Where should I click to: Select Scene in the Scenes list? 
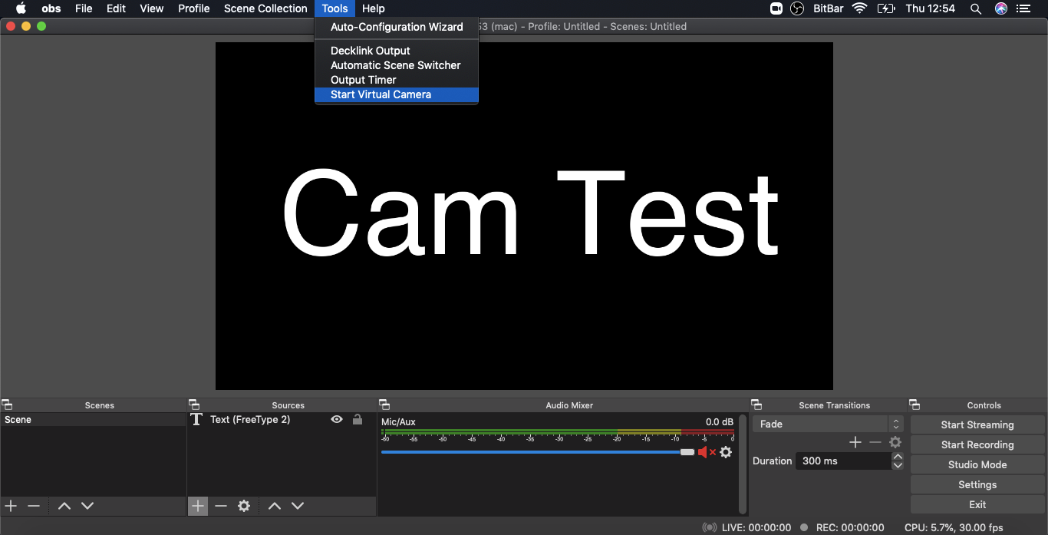click(x=93, y=420)
